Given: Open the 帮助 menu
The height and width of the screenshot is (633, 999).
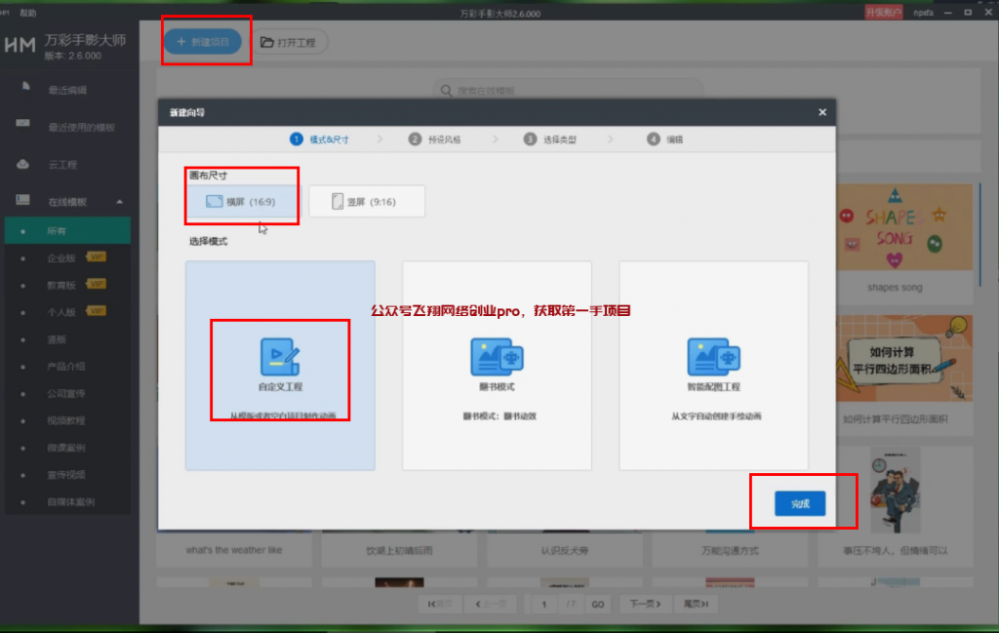Looking at the screenshot, I should coord(28,13).
